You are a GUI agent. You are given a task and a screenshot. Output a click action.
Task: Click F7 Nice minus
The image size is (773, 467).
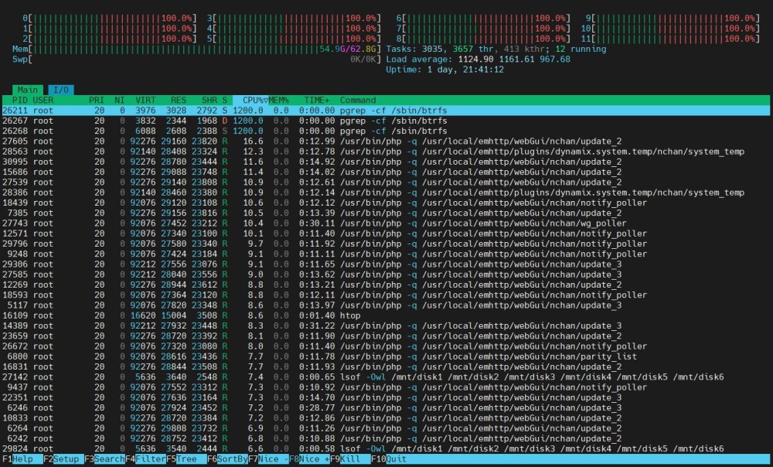[x=268, y=459]
